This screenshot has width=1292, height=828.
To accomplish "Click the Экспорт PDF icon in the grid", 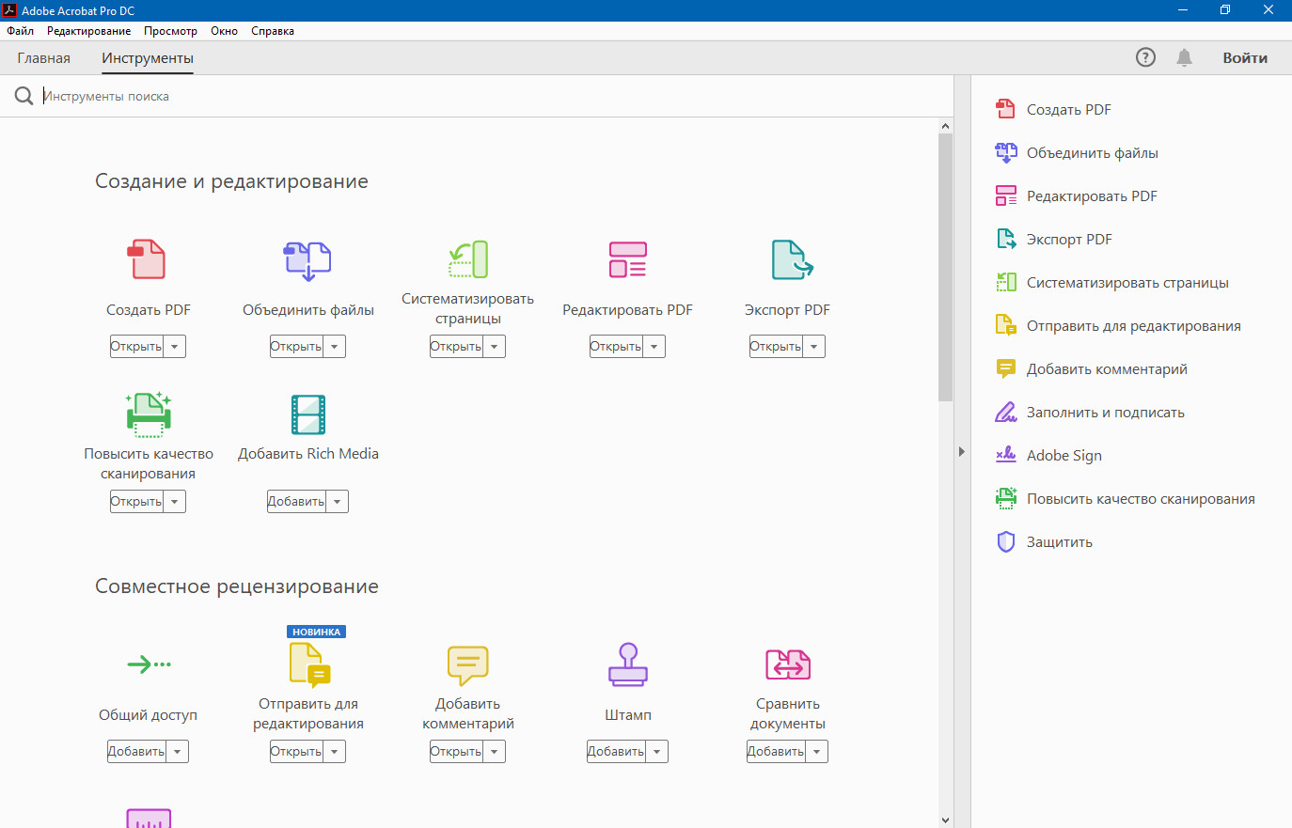I will [x=792, y=259].
